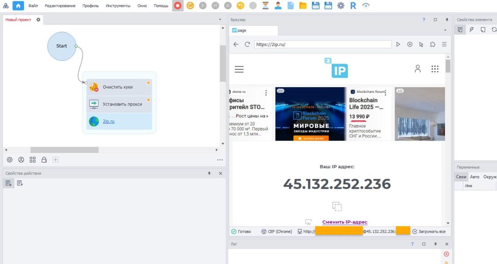Viewport: 497px width, 264px height.
Task: Click the orange undo arrow icon
Action: [240, 6]
